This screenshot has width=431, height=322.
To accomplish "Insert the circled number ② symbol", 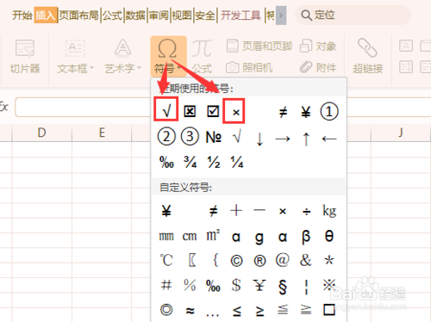I will [x=166, y=137].
